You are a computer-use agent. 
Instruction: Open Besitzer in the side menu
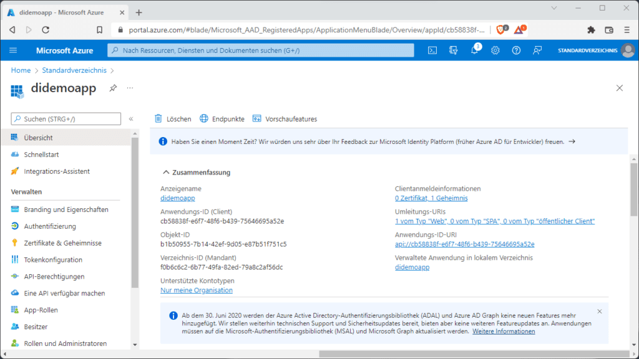coord(65,327)
